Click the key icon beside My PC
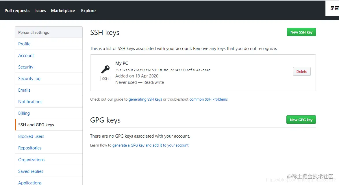This screenshot has width=339, height=185. point(105,70)
